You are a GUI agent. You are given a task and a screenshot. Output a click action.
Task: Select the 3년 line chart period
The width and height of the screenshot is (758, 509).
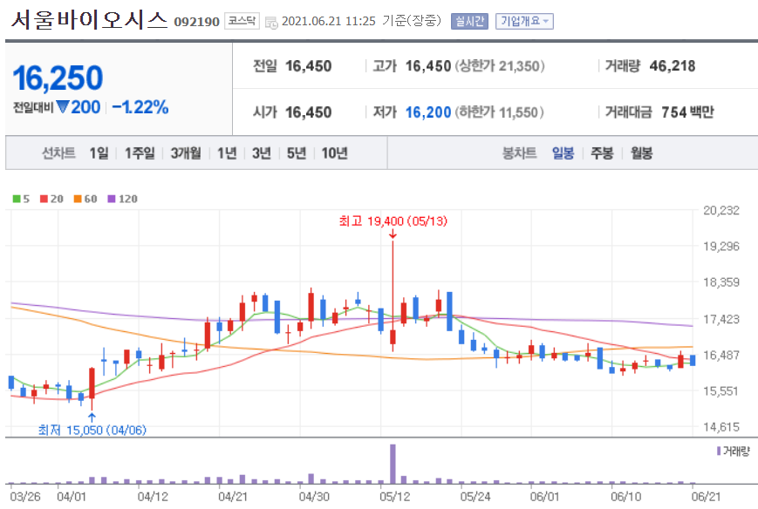click(x=262, y=153)
